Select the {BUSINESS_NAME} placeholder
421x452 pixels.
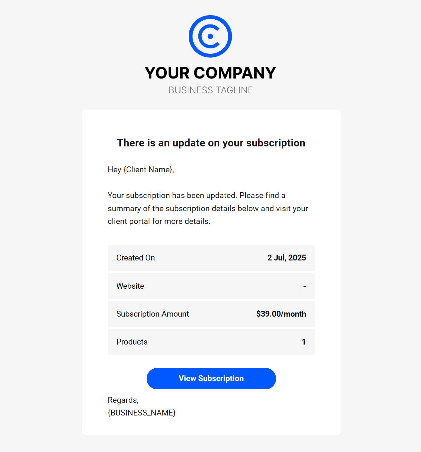click(141, 413)
